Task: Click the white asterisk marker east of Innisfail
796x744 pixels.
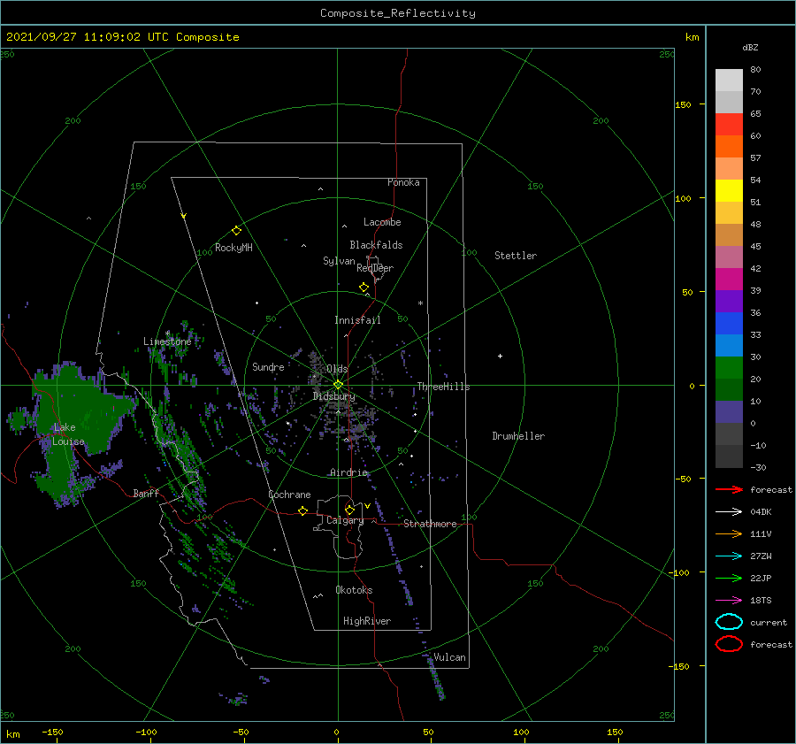Action: tap(420, 303)
